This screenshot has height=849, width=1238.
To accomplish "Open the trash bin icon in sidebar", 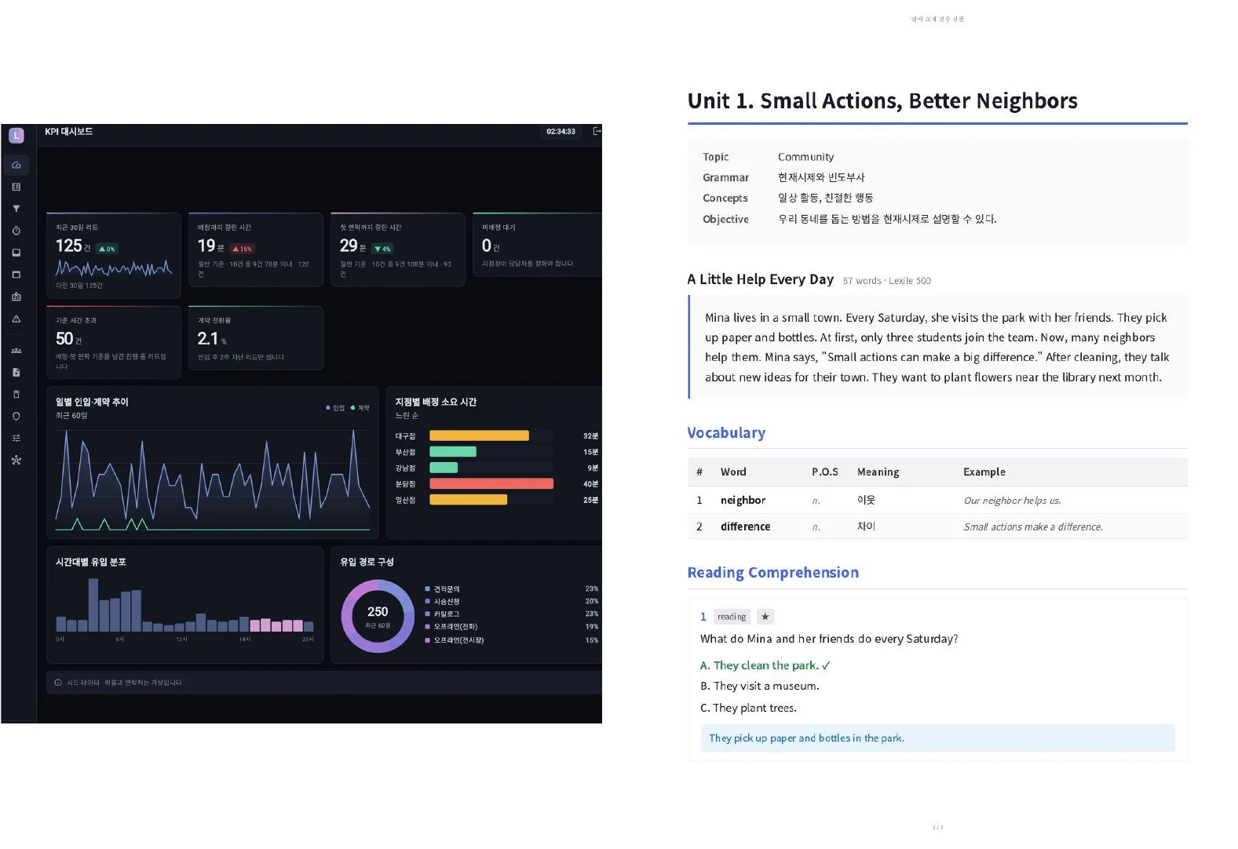I will [16, 395].
